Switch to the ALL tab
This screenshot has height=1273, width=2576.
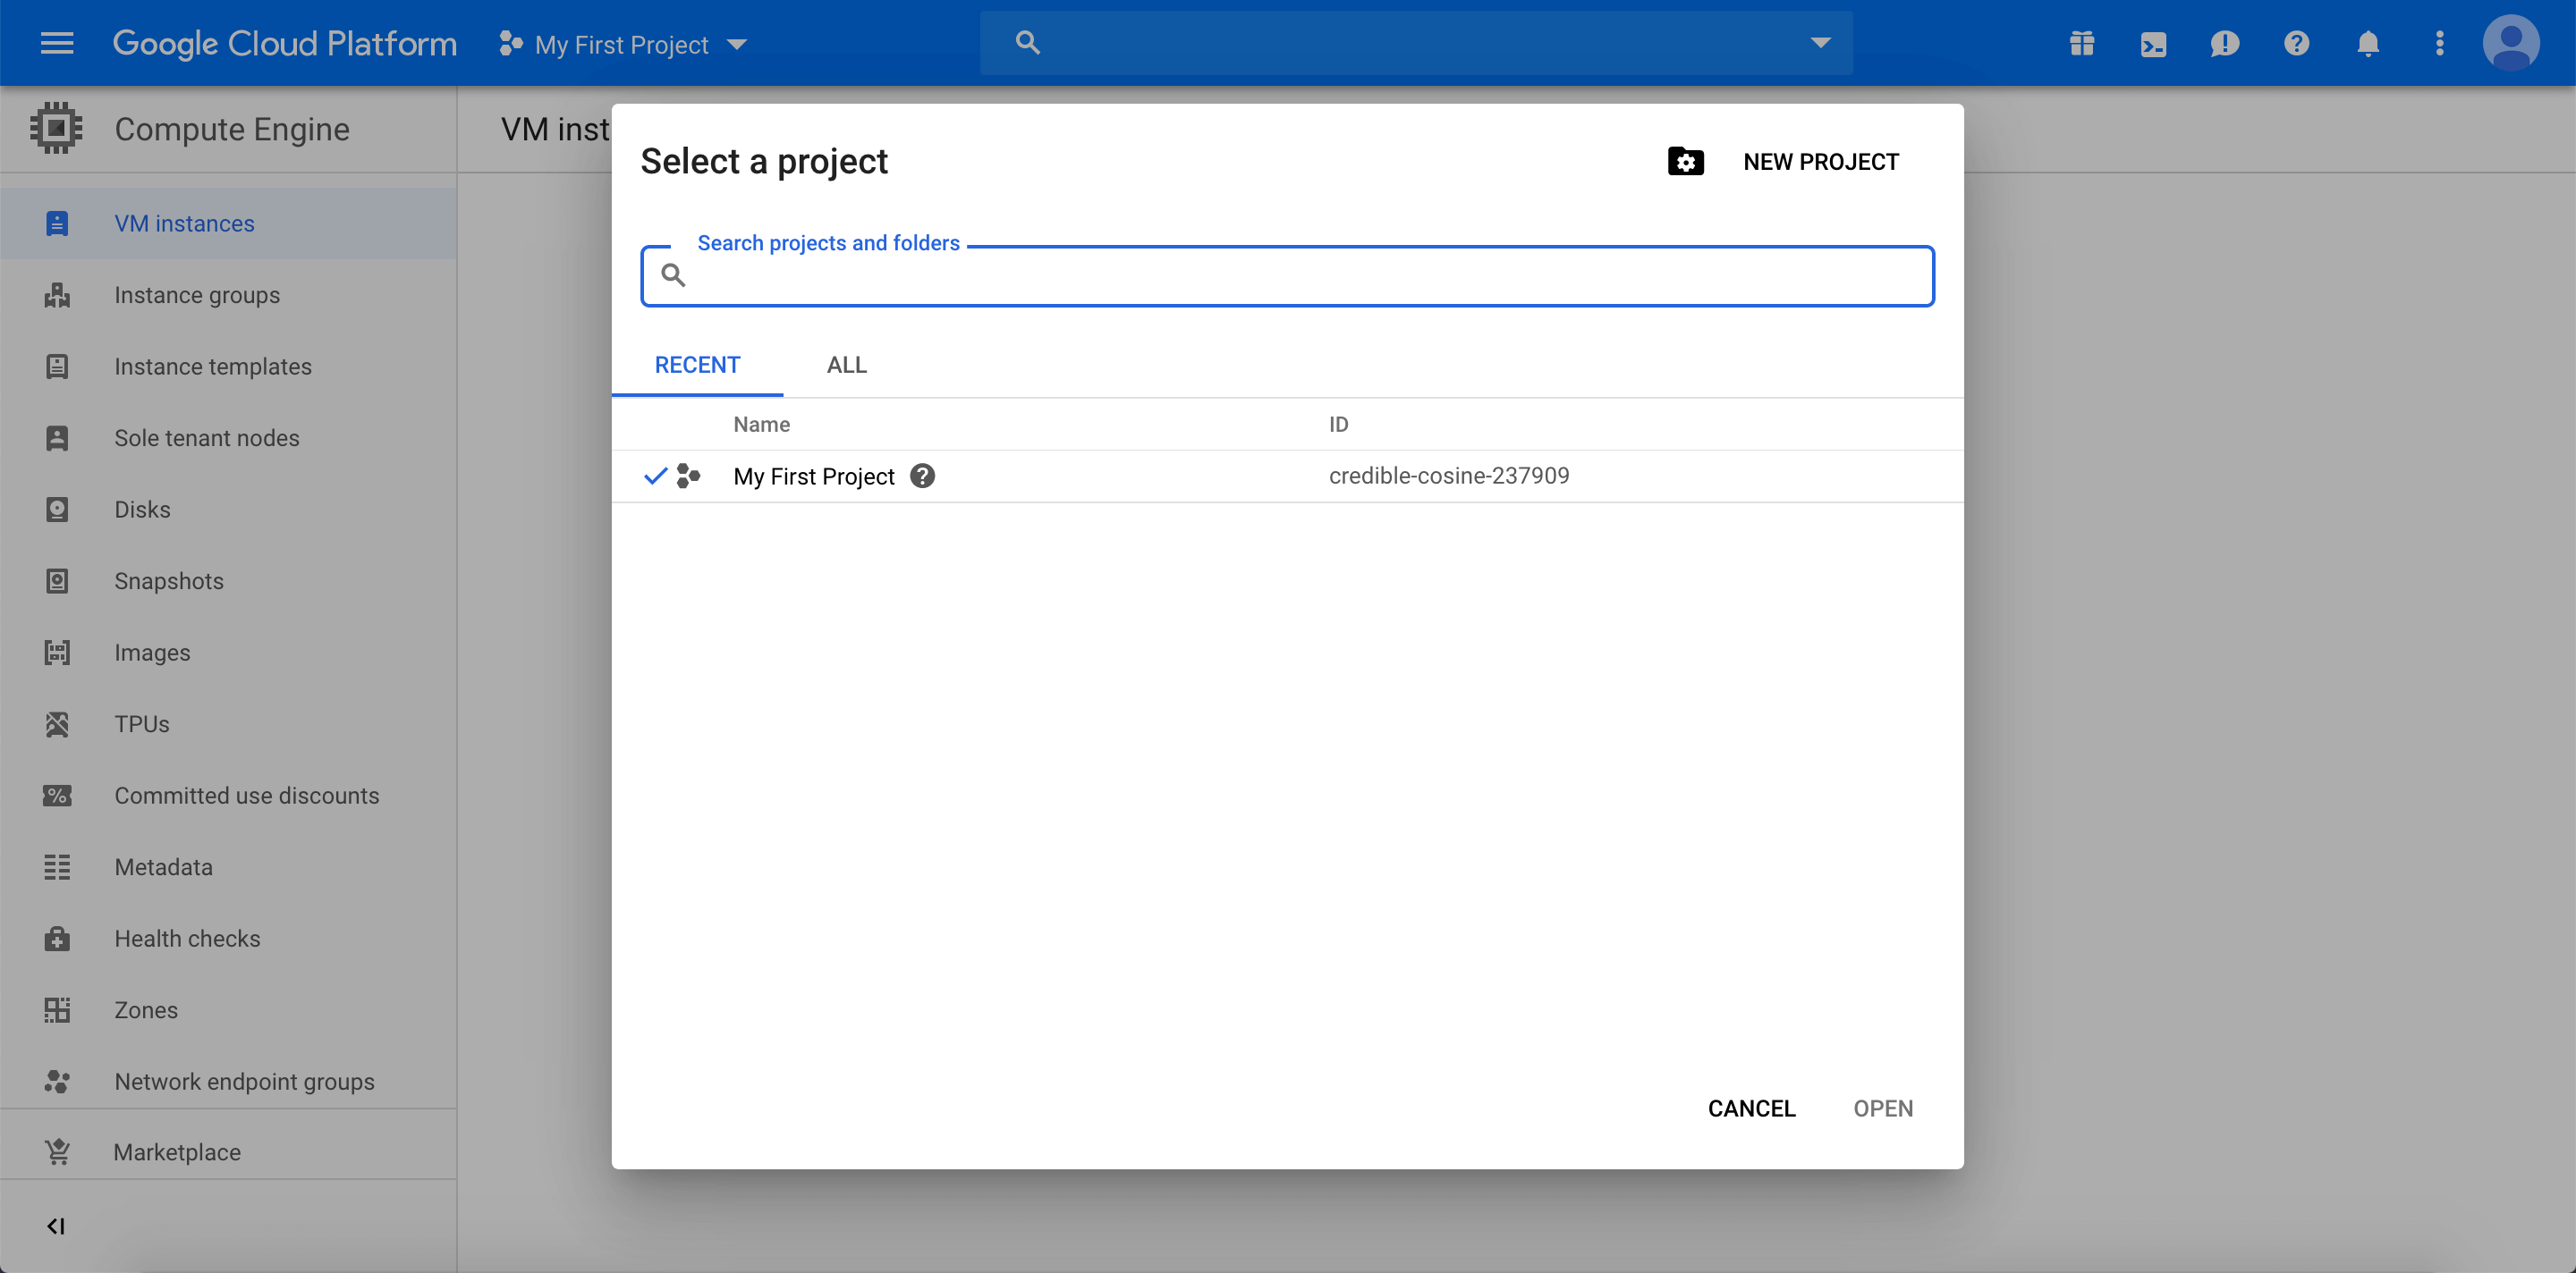tap(846, 365)
